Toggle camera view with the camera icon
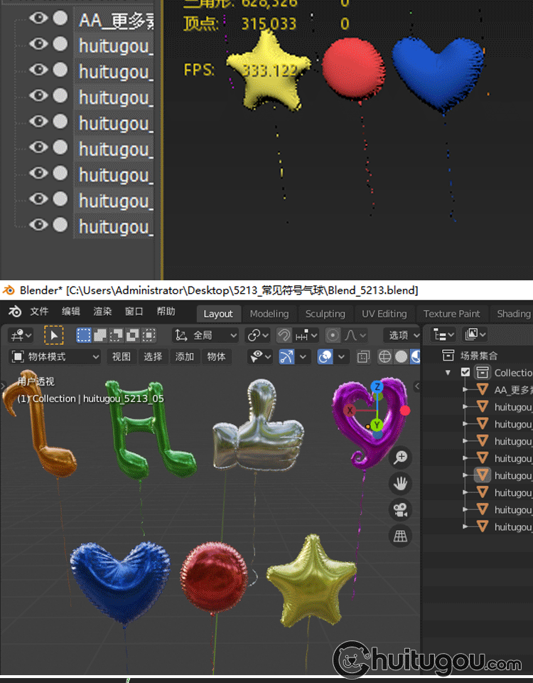This screenshot has width=533, height=683. click(x=401, y=510)
